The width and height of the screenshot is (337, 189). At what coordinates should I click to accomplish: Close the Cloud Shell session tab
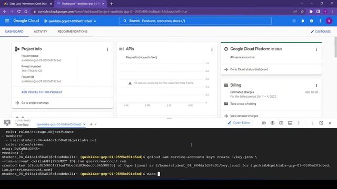coord(84,124)
